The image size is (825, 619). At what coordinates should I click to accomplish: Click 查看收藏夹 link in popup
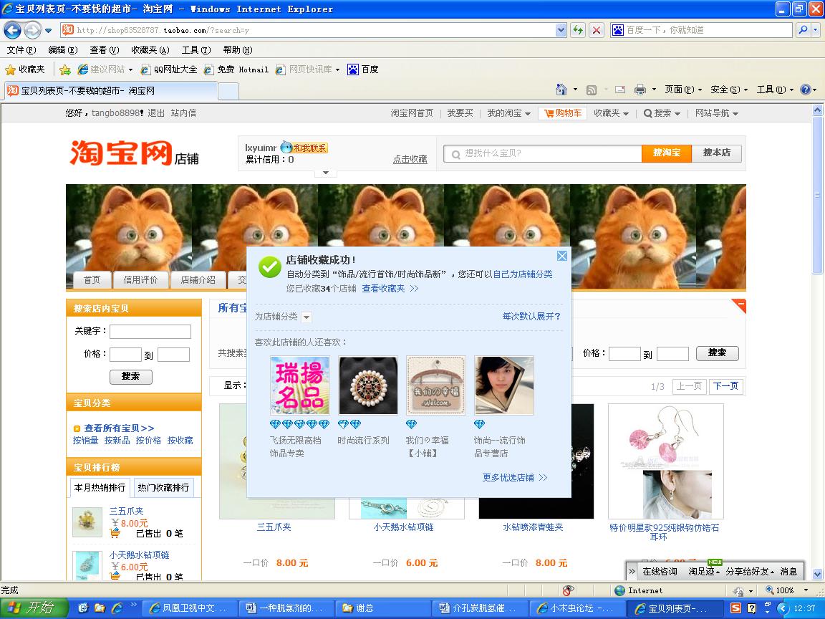click(390, 289)
